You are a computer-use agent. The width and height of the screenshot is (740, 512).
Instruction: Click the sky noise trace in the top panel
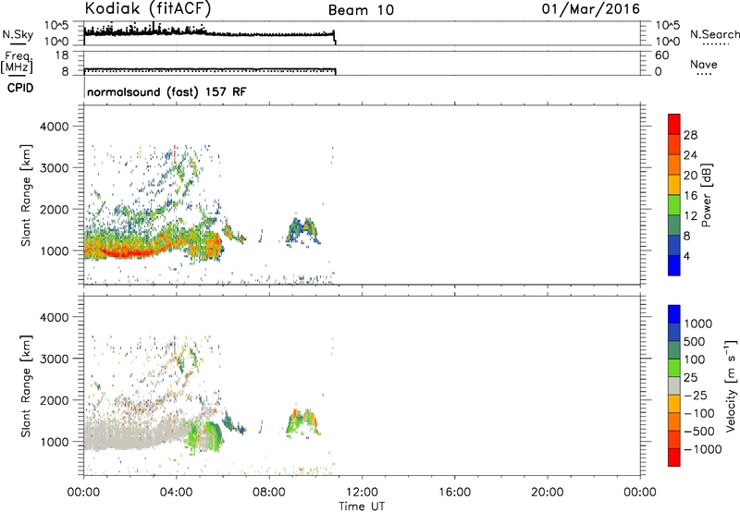pos(209,33)
